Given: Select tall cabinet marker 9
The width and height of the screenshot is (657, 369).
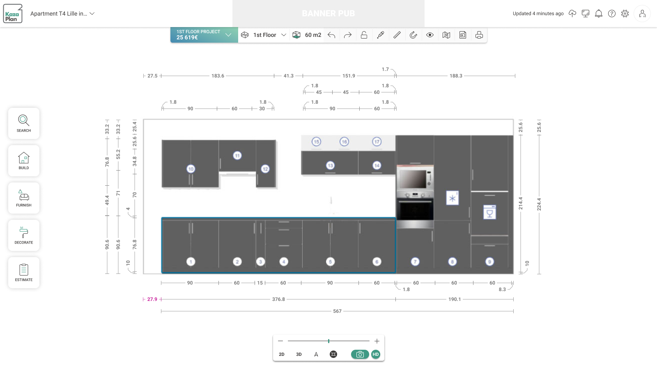Looking at the screenshot, I should 489,262.
